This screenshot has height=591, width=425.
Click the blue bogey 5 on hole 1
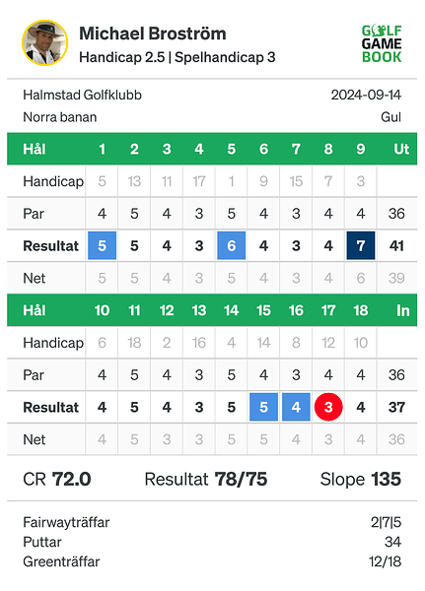[102, 245]
